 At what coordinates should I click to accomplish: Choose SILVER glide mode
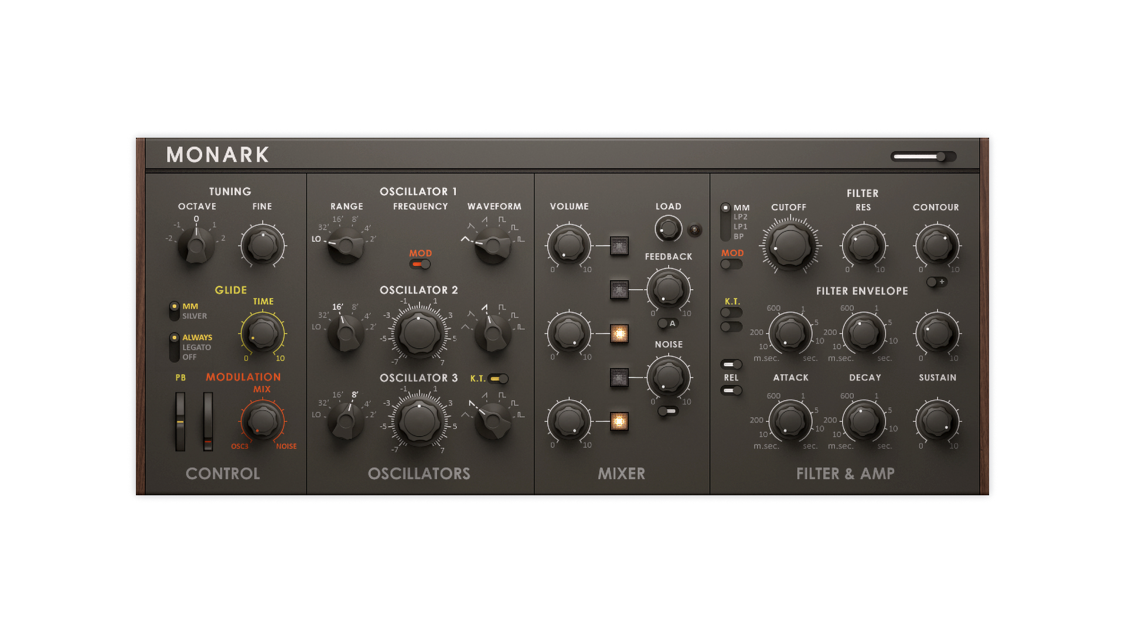[194, 316]
